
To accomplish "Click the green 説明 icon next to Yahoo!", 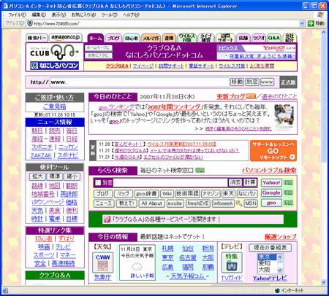I will (x=288, y=182).
